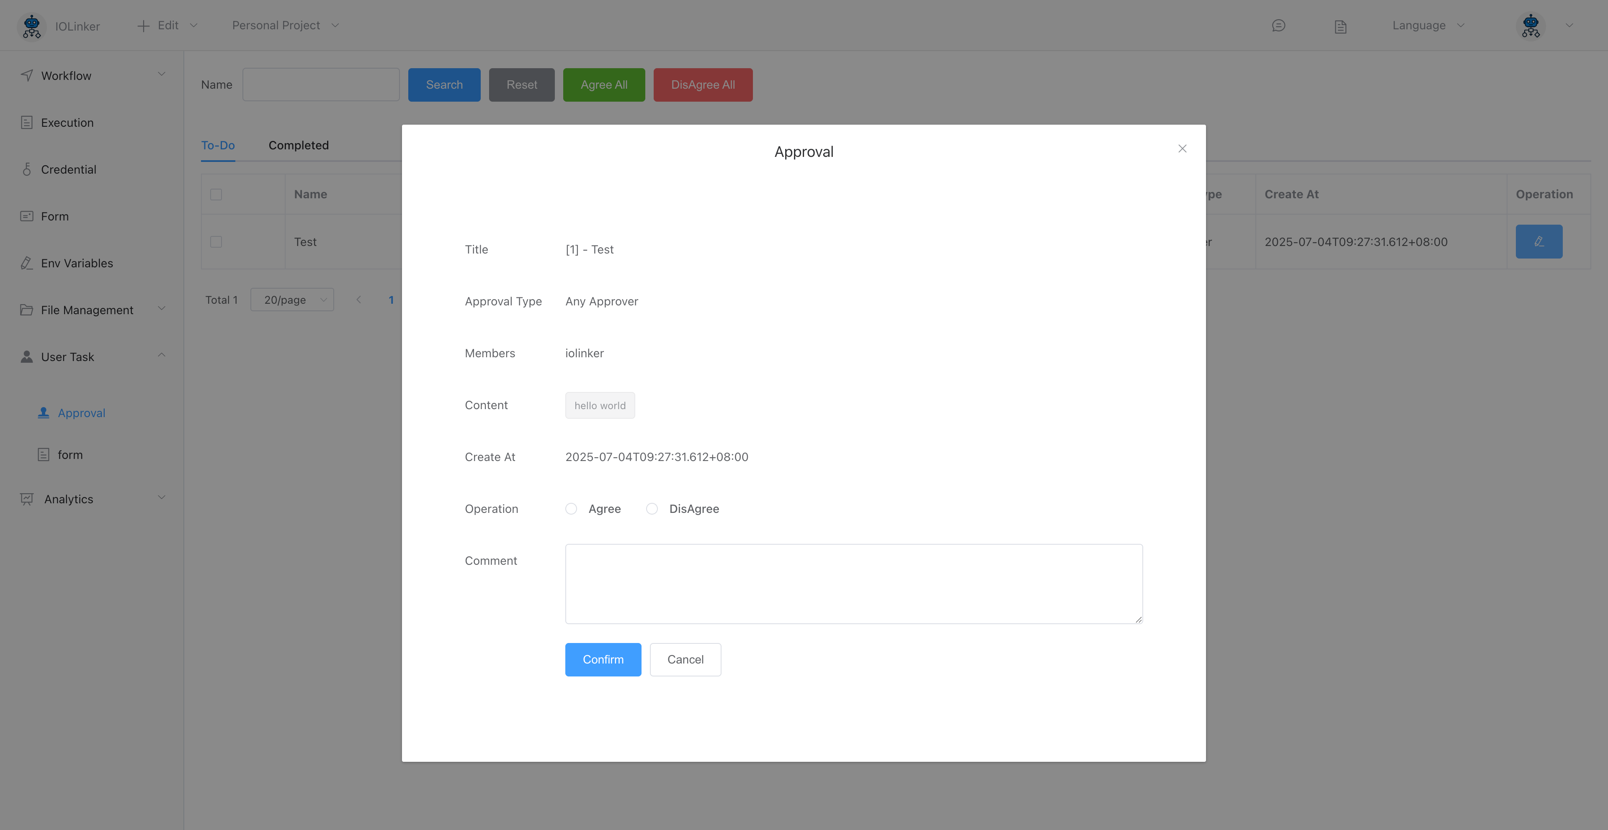
Task: Check the Test row checkbox
Action: click(216, 241)
